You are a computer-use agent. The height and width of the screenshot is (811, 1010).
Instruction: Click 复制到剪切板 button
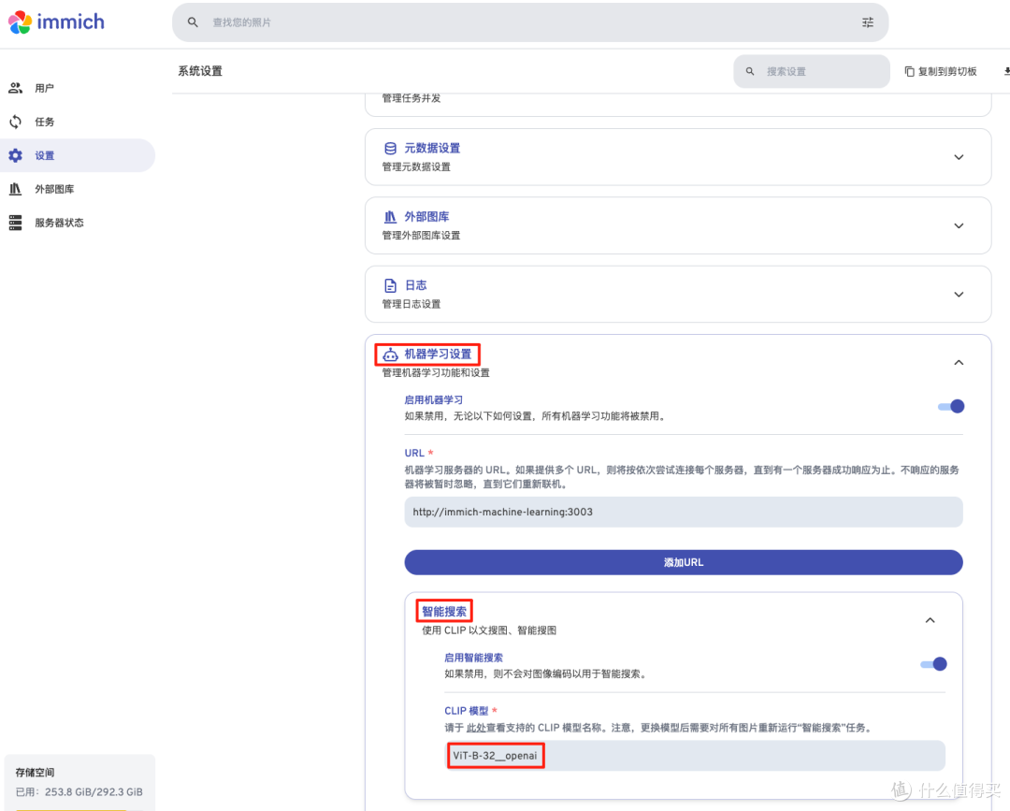click(x=941, y=71)
